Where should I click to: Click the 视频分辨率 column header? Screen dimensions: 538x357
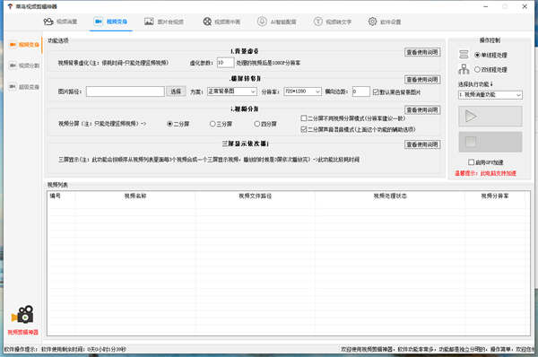click(495, 196)
